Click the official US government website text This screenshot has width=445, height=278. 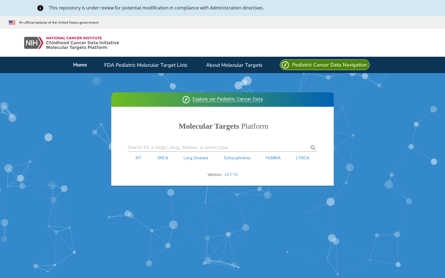point(59,23)
